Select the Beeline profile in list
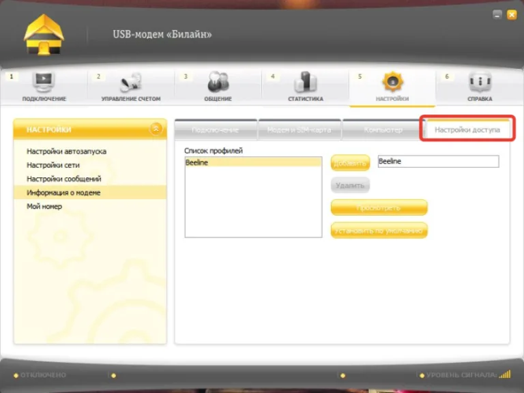 point(253,162)
